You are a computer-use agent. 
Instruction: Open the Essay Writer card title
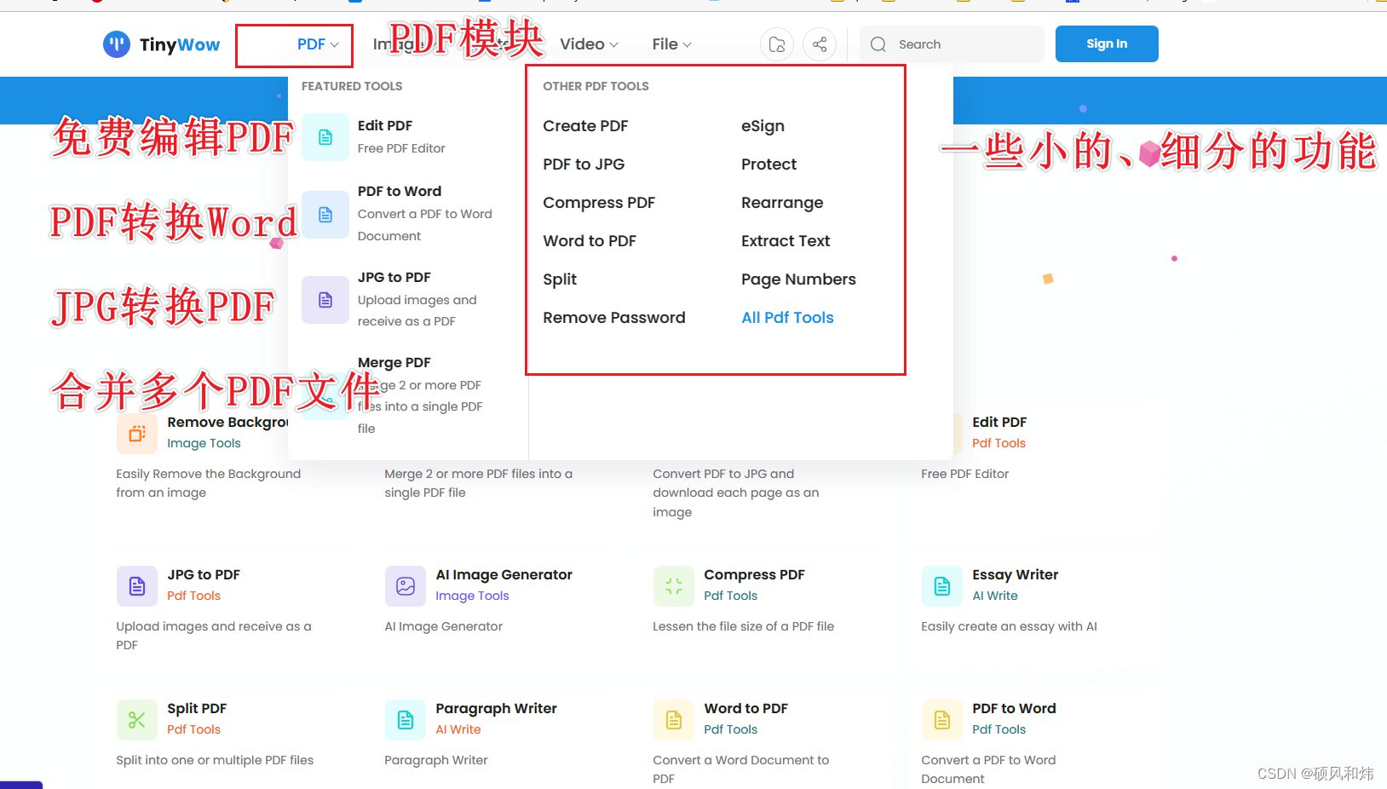(1016, 575)
